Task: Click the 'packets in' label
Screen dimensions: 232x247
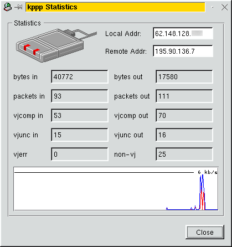Action: click(29, 96)
